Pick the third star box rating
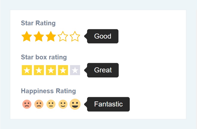Viewport: 197px width, 129px height. (51, 70)
